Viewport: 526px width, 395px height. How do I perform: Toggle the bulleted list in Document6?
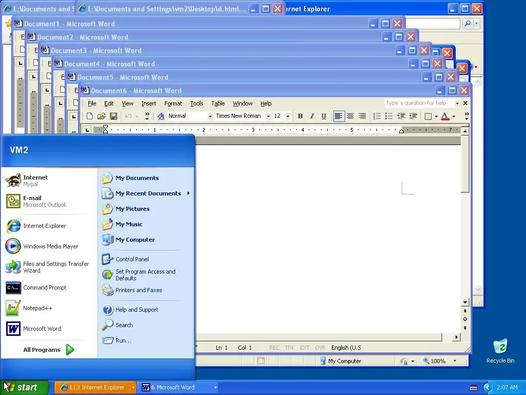tap(389, 116)
